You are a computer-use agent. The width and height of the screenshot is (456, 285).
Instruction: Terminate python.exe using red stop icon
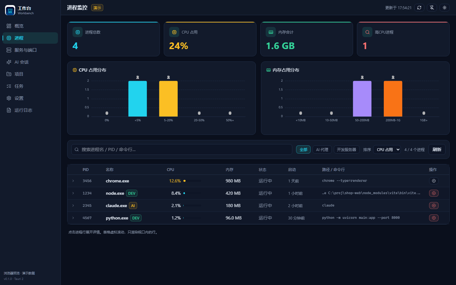(434, 218)
